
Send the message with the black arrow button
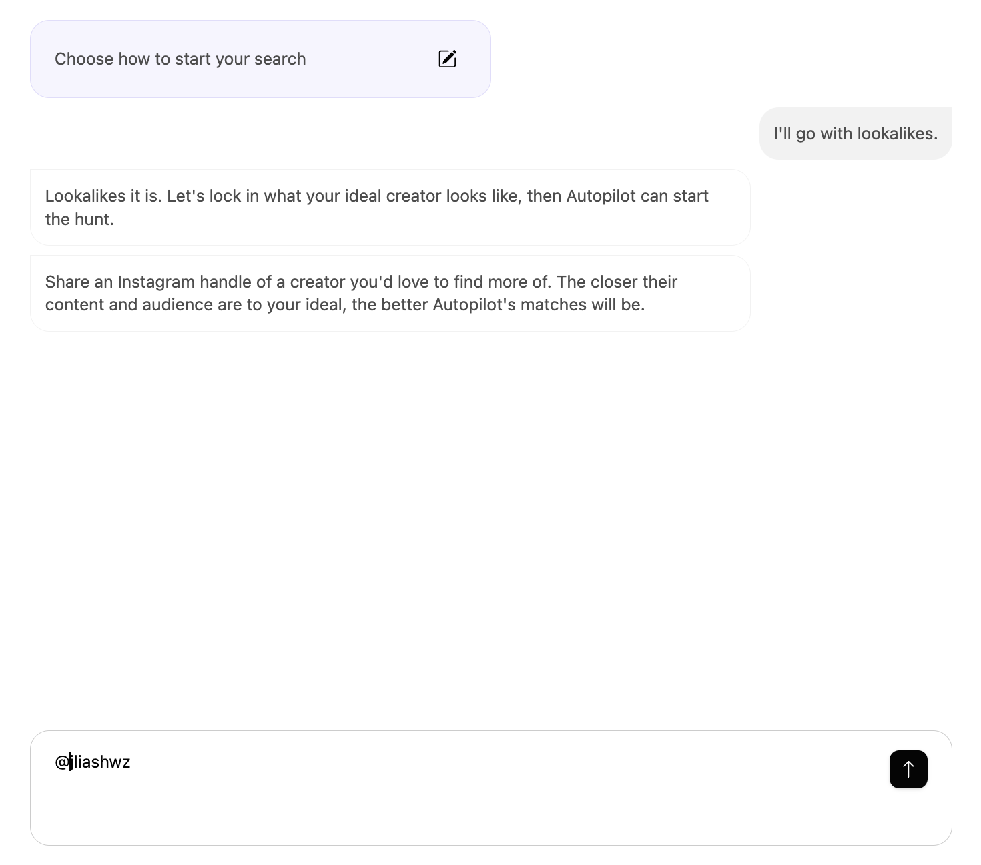point(908,769)
